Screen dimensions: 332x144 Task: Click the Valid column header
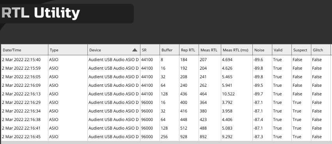point(282,50)
